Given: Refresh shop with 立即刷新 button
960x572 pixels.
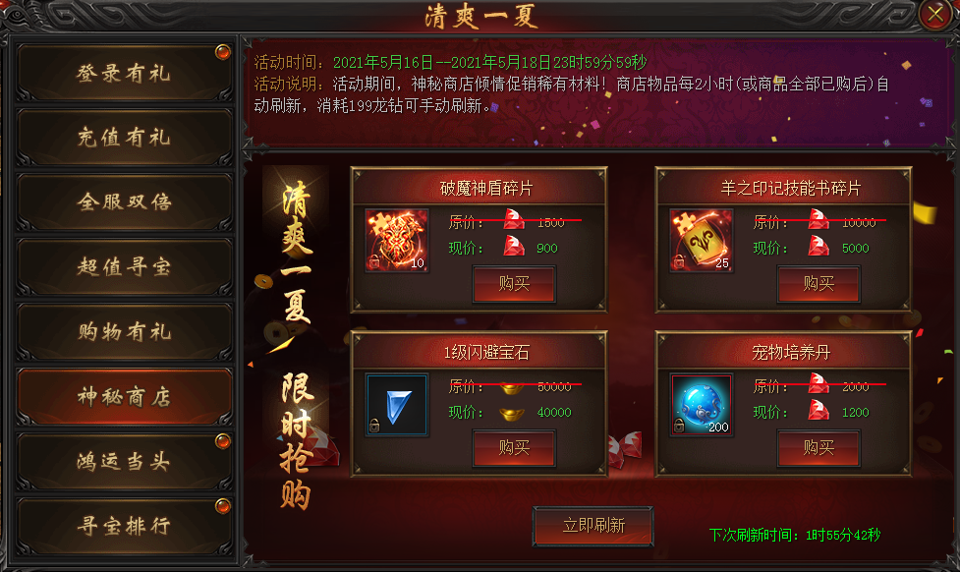Looking at the screenshot, I should (593, 526).
